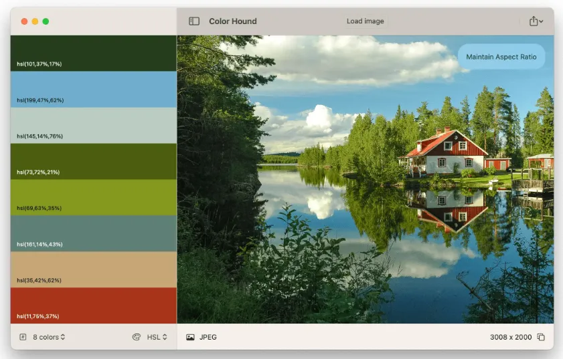Maximize the window with green button
Screen dimensions: 563x359
point(46,21)
